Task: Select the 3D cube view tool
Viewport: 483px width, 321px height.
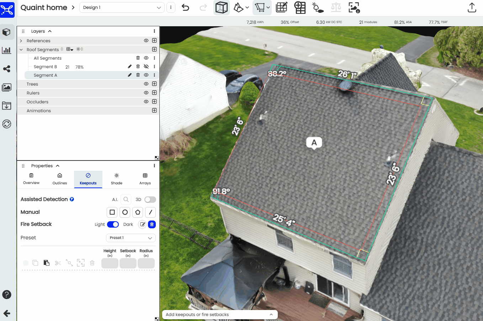Action: click(221, 7)
